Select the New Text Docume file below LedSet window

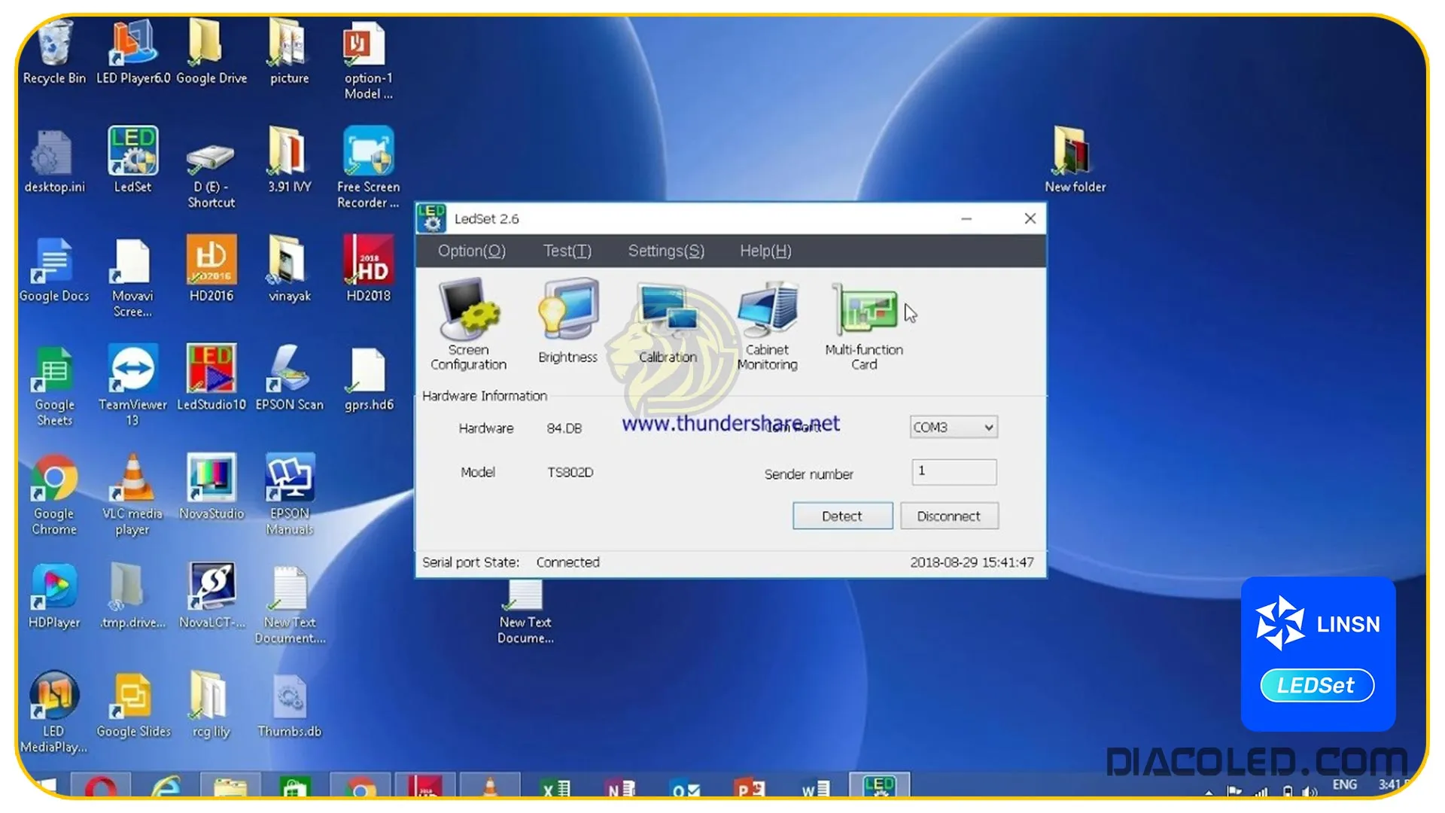(x=525, y=613)
